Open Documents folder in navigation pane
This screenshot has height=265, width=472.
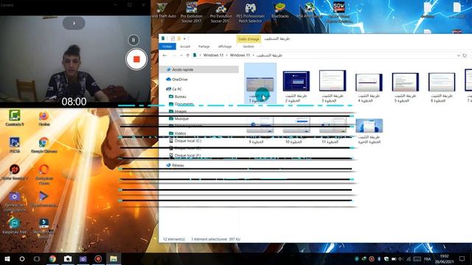click(184, 104)
